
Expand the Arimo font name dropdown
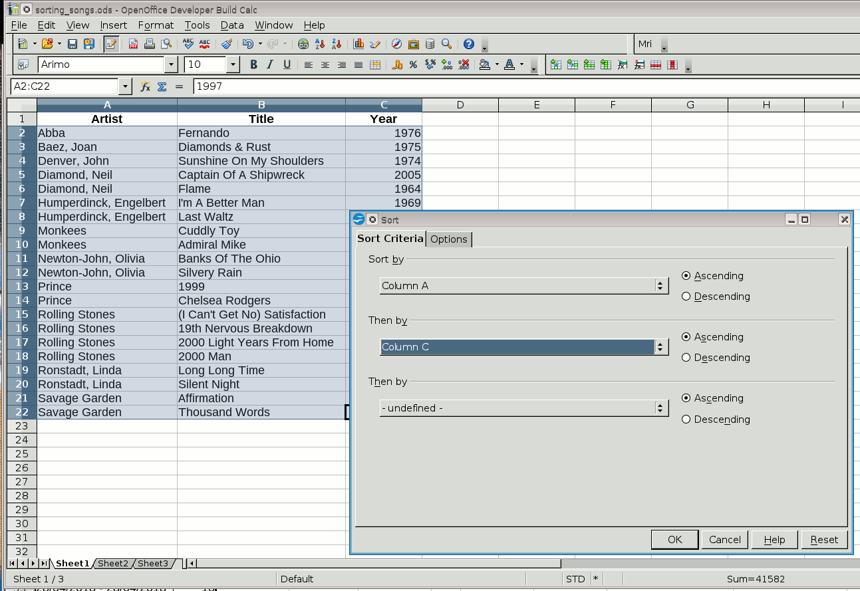tap(171, 64)
